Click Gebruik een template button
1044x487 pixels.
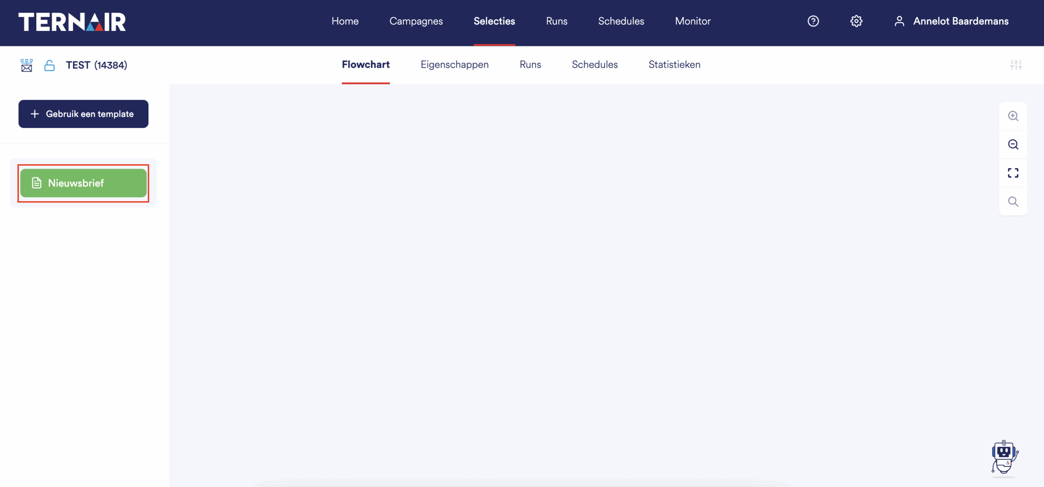click(x=83, y=114)
